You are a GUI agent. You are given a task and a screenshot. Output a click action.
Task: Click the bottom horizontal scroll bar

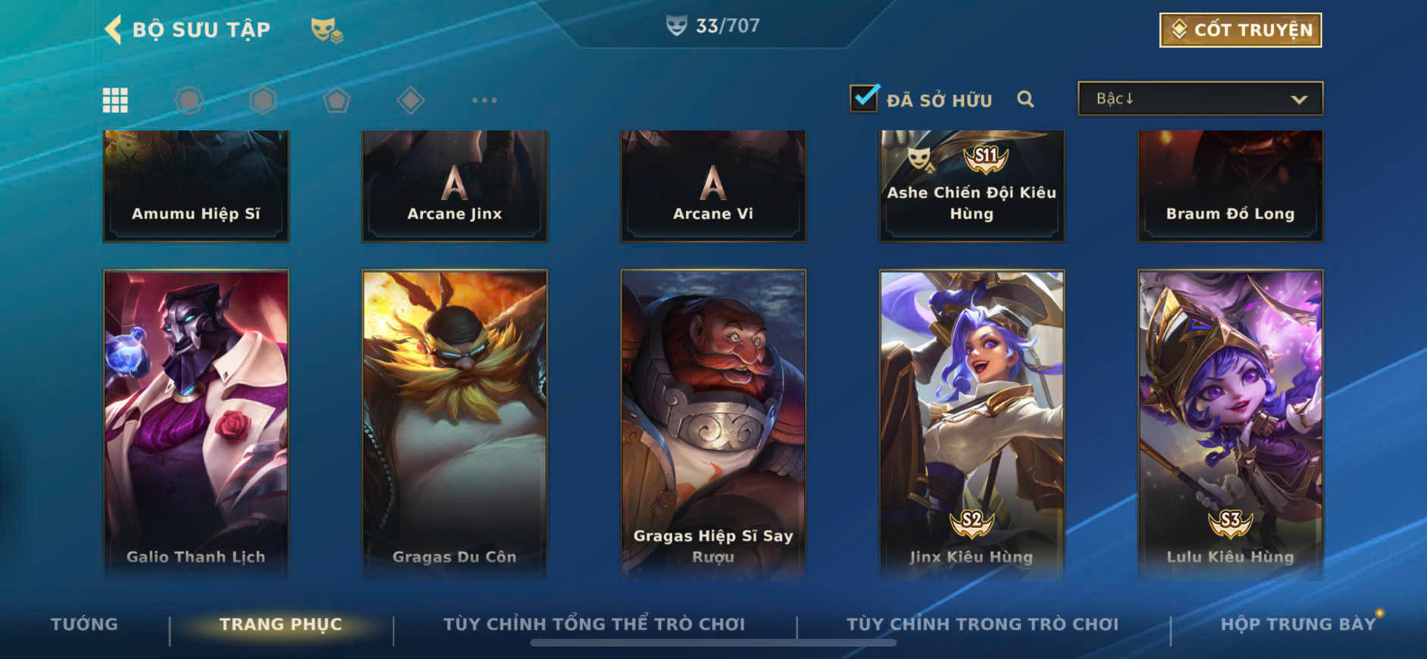point(713,643)
